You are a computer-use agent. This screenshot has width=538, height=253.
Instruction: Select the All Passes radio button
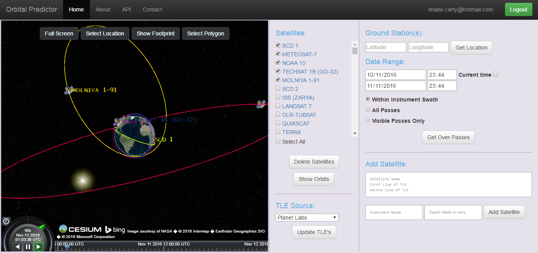pyautogui.click(x=368, y=109)
